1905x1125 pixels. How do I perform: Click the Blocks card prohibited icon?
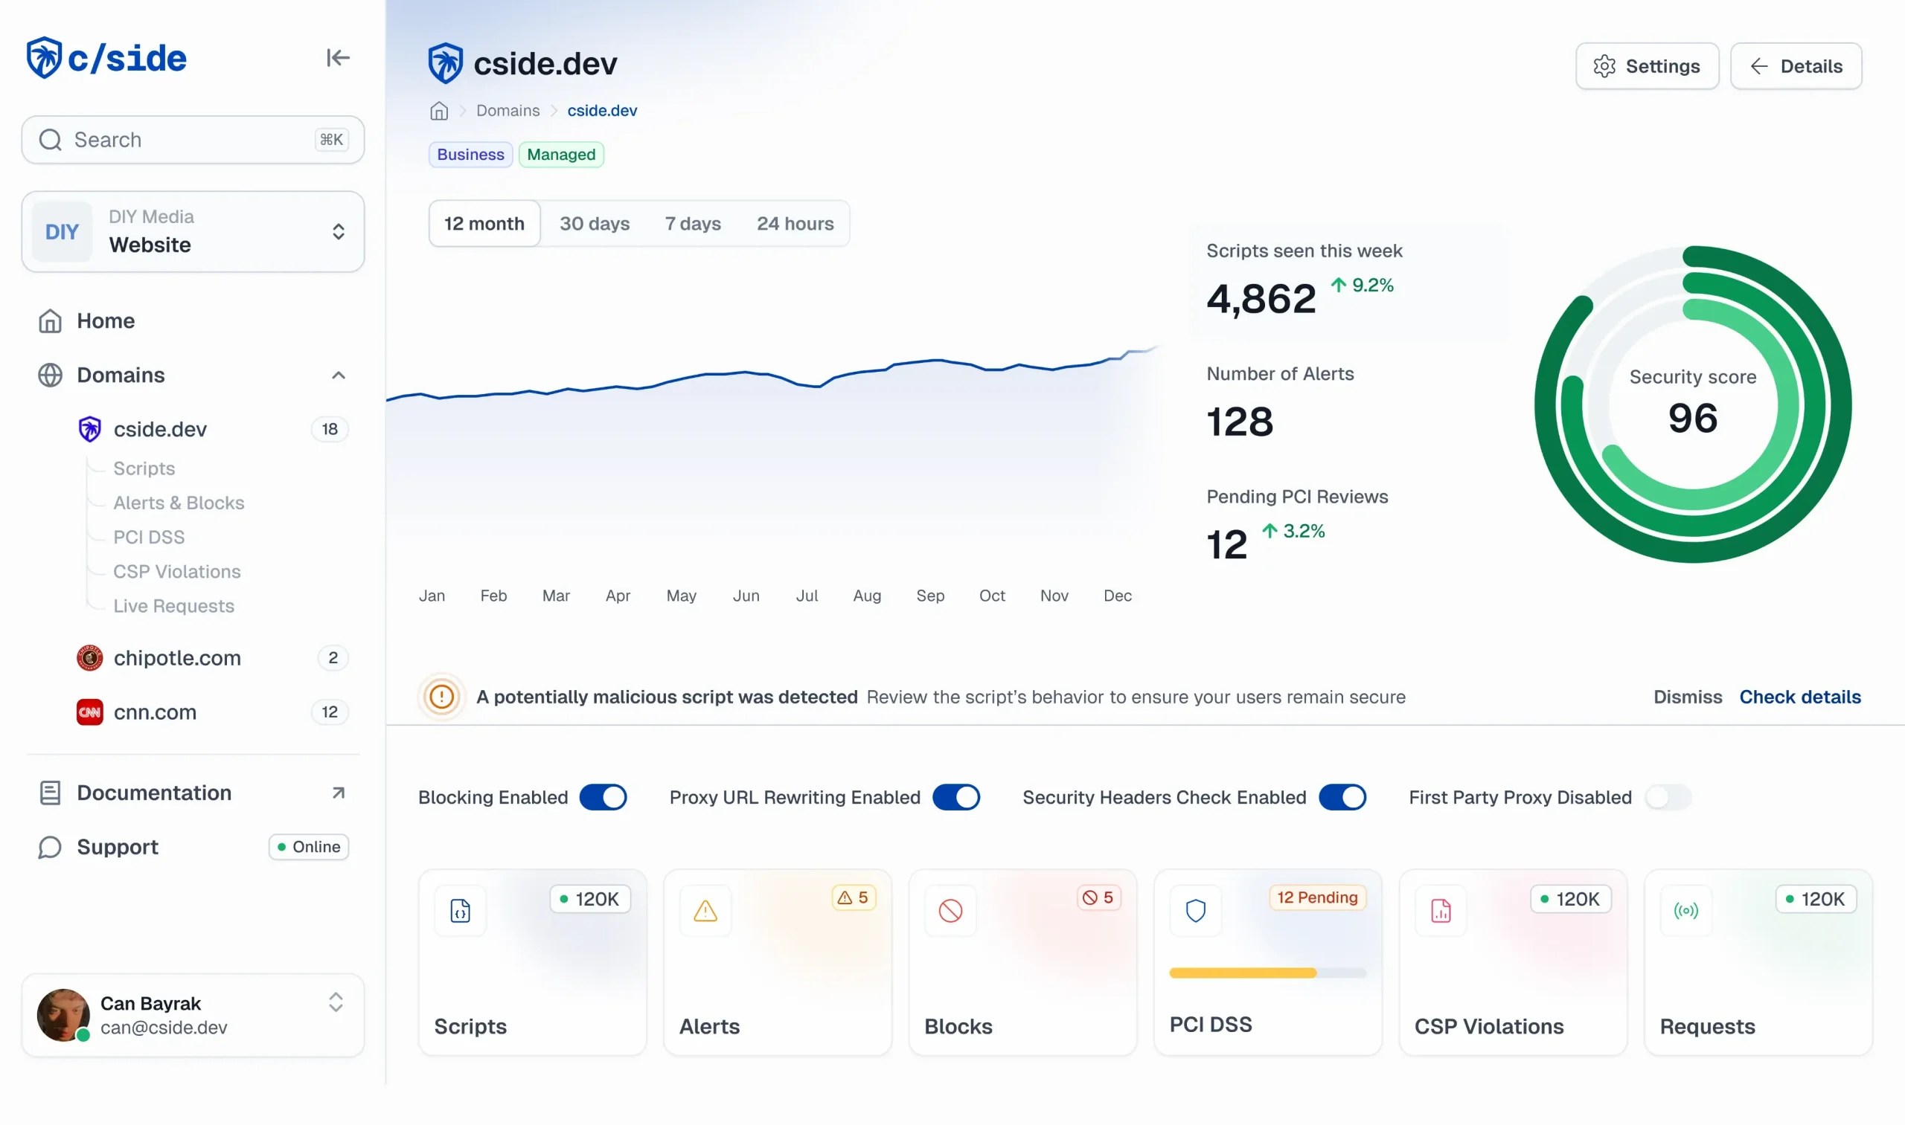[950, 909]
